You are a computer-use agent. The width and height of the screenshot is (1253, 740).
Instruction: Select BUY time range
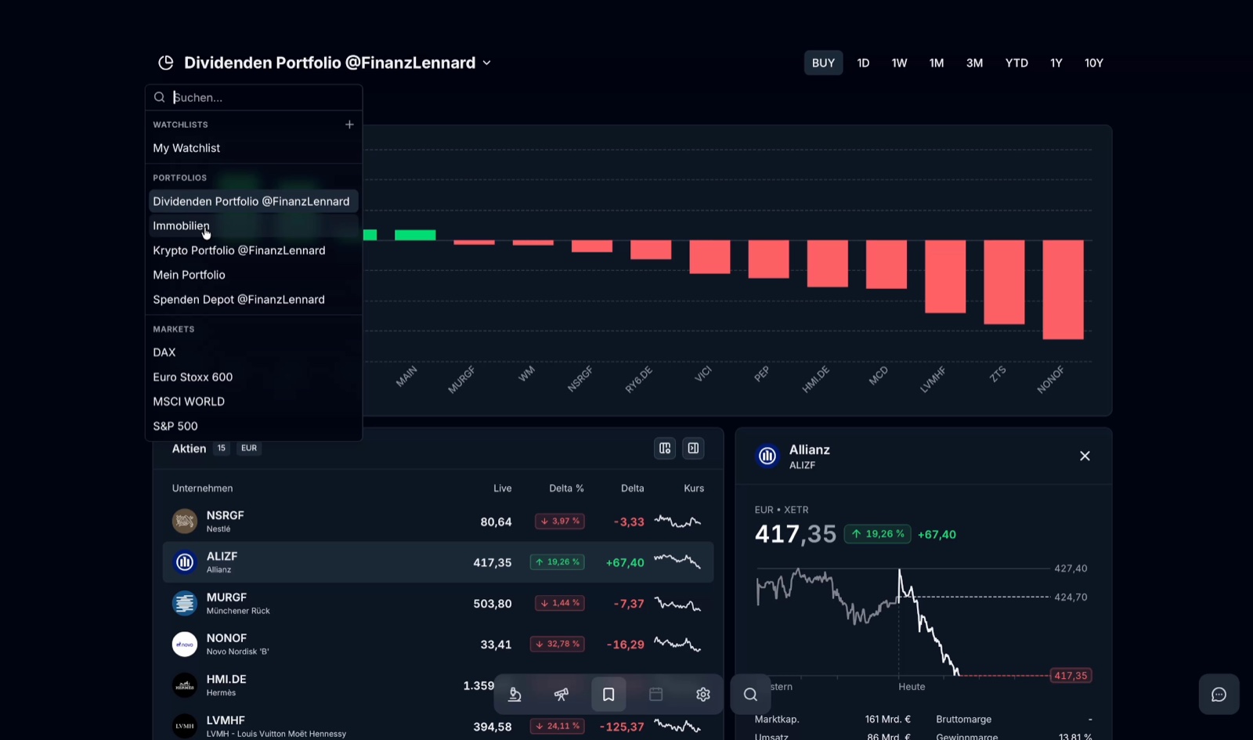pyautogui.click(x=823, y=63)
